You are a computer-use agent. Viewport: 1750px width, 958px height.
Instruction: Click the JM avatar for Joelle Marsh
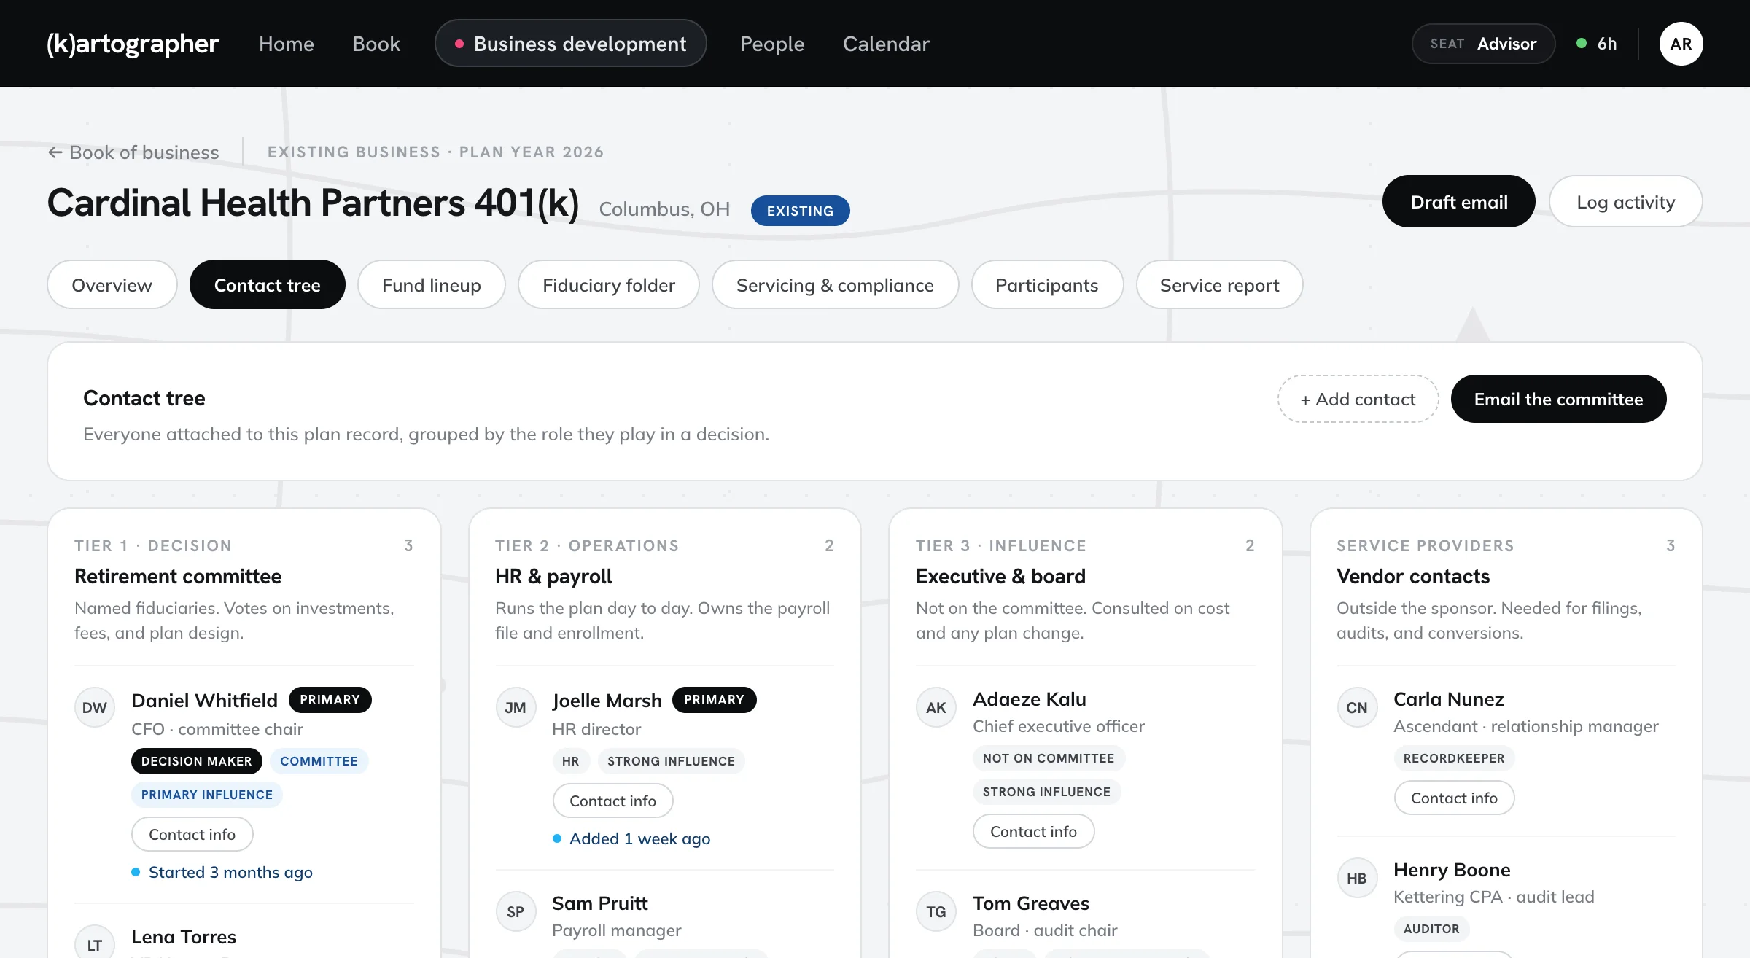coord(516,707)
